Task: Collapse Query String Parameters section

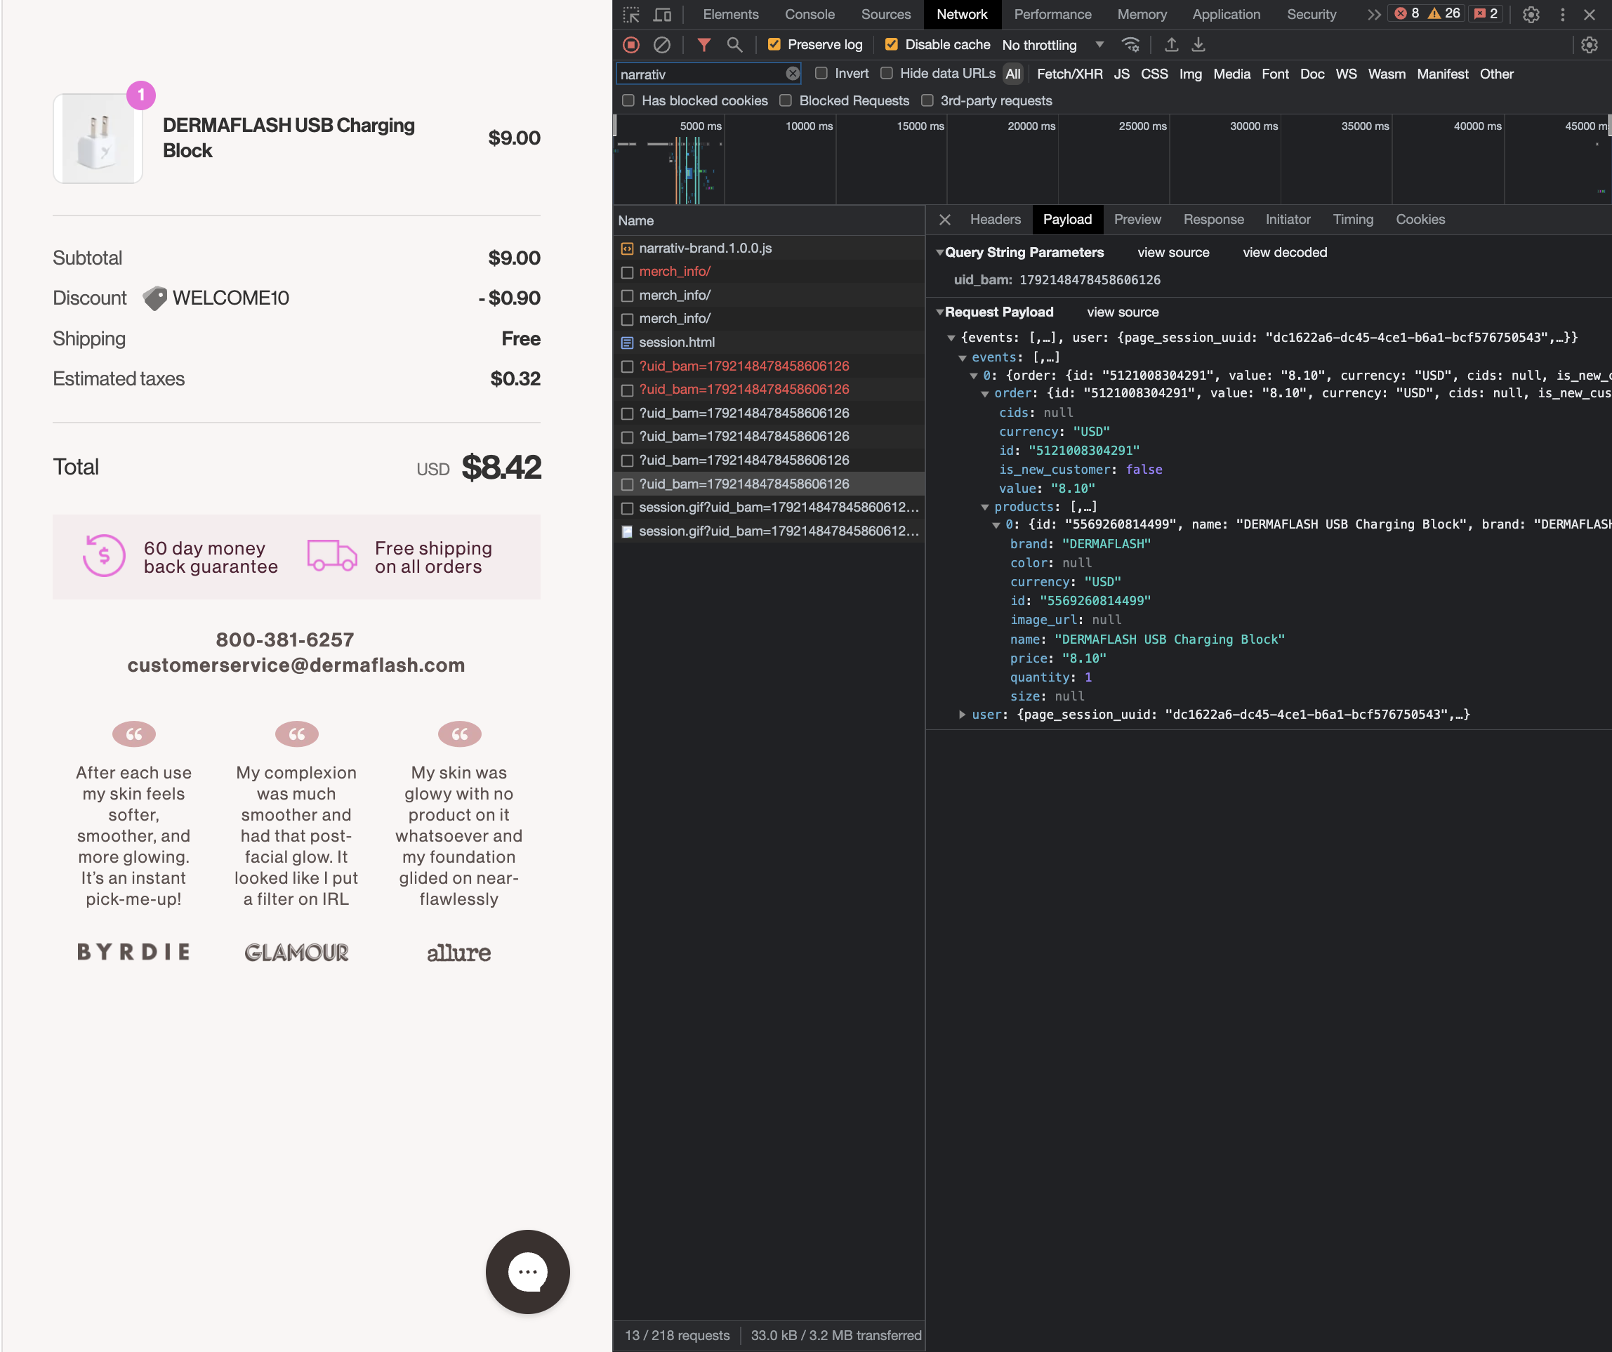Action: pyautogui.click(x=940, y=253)
